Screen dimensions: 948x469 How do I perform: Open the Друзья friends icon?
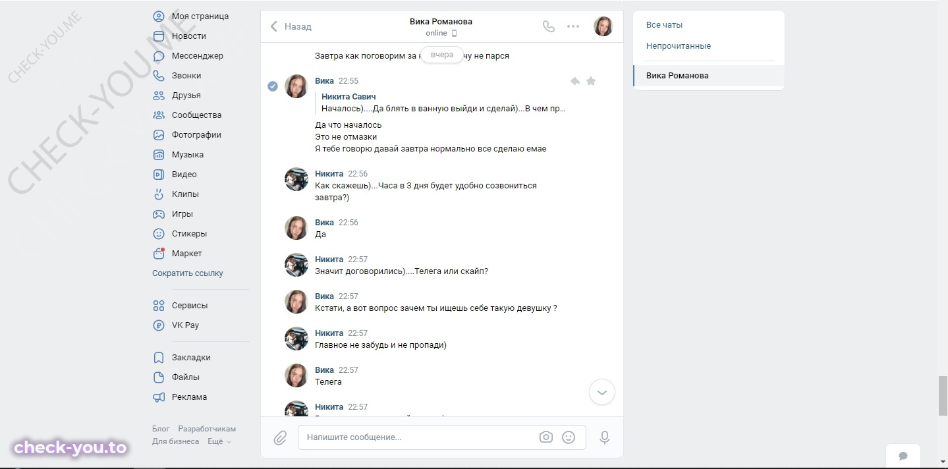(158, 96)
